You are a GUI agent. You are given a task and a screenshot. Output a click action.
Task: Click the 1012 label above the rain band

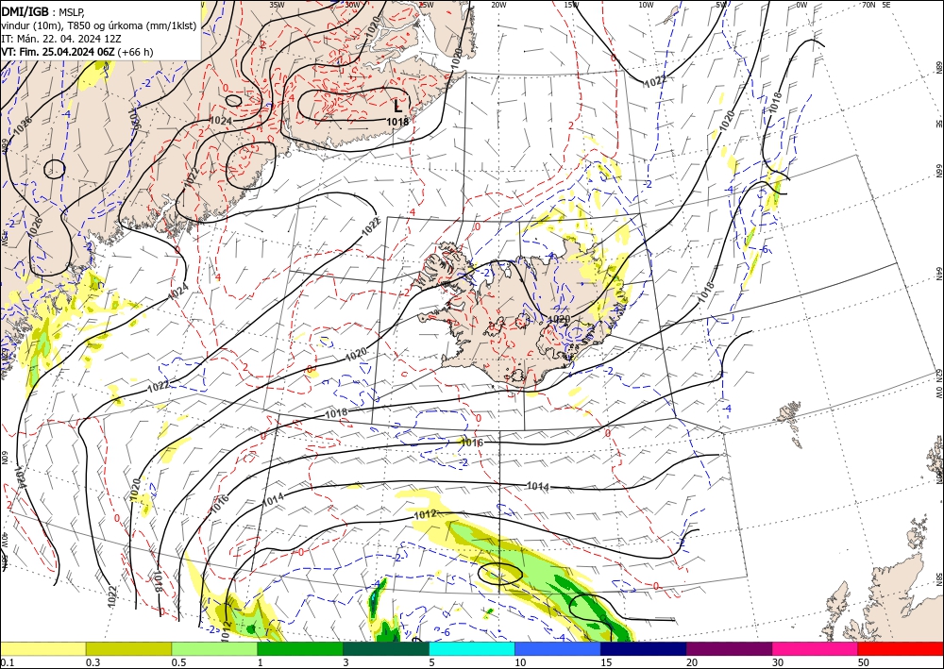[x=426, y=514]
